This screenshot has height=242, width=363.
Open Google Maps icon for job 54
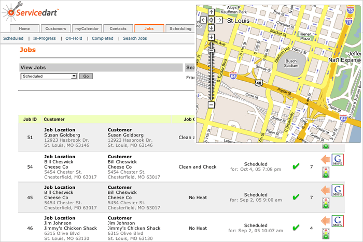pos(338,160)
